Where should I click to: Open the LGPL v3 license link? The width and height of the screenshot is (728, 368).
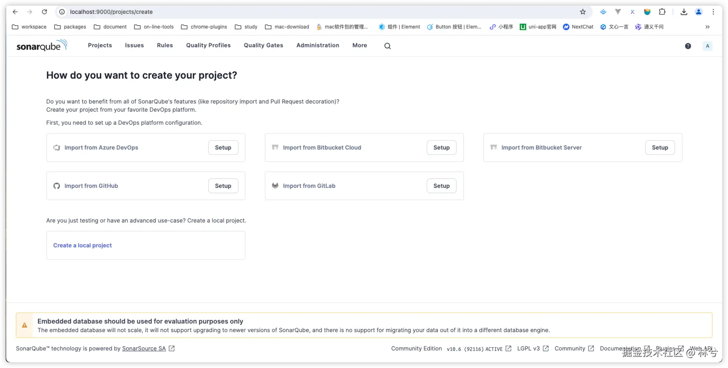(533, 348)
